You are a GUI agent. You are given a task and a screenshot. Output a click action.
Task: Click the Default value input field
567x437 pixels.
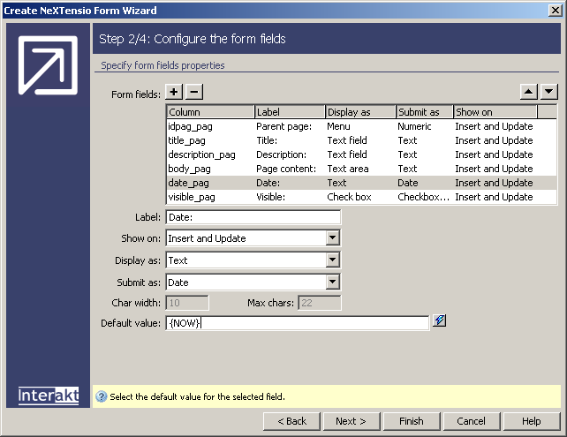point(297,323)
